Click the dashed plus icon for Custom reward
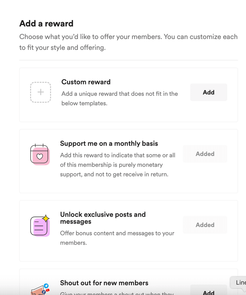 point(41,92)
